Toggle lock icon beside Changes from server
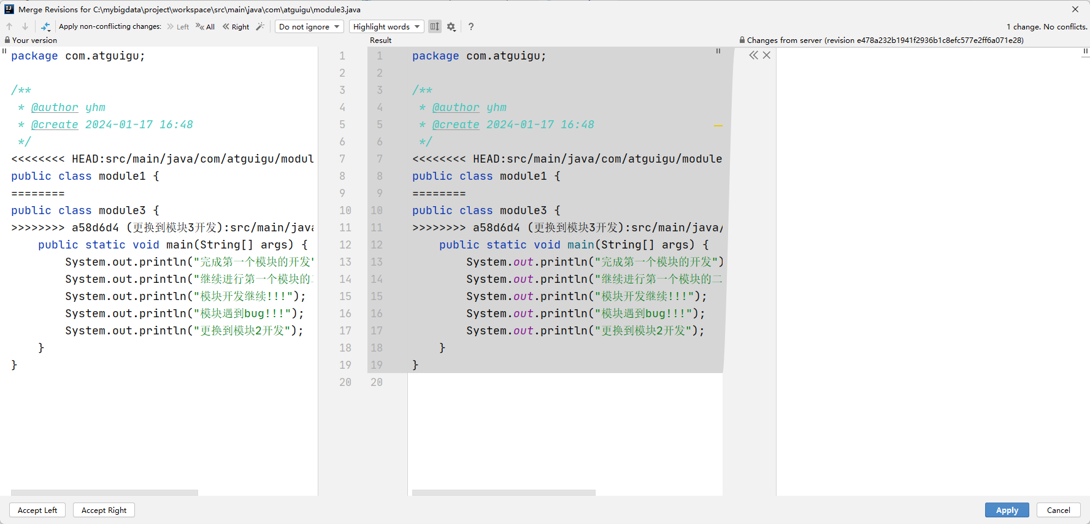This screenshot has width=1090, height=524. tap(742, 40)
